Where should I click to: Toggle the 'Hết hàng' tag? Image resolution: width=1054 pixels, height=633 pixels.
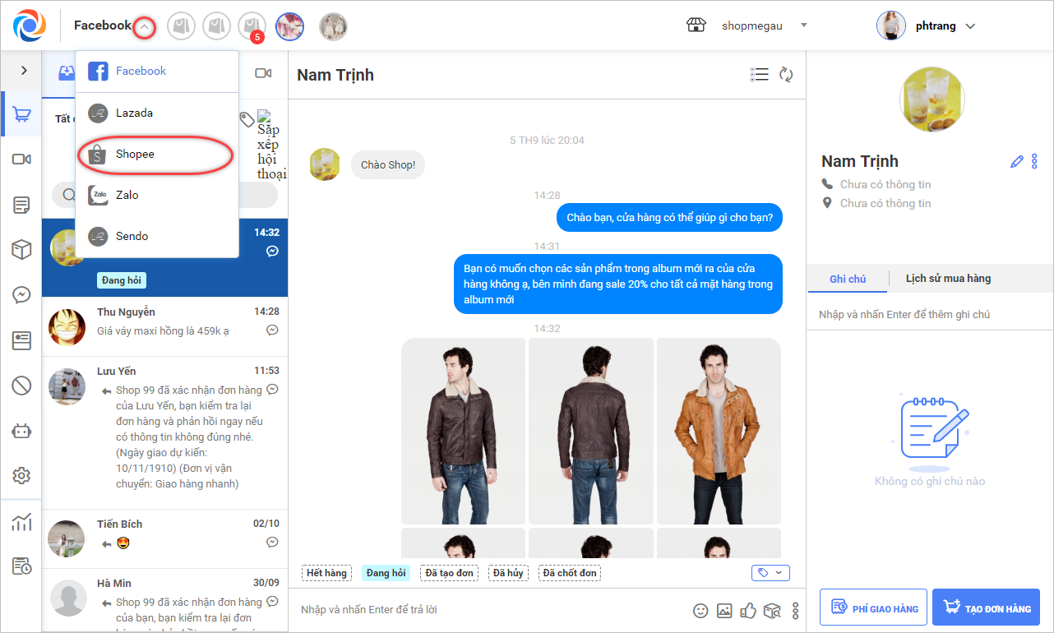pyautogui.click(x=326, y=573)
